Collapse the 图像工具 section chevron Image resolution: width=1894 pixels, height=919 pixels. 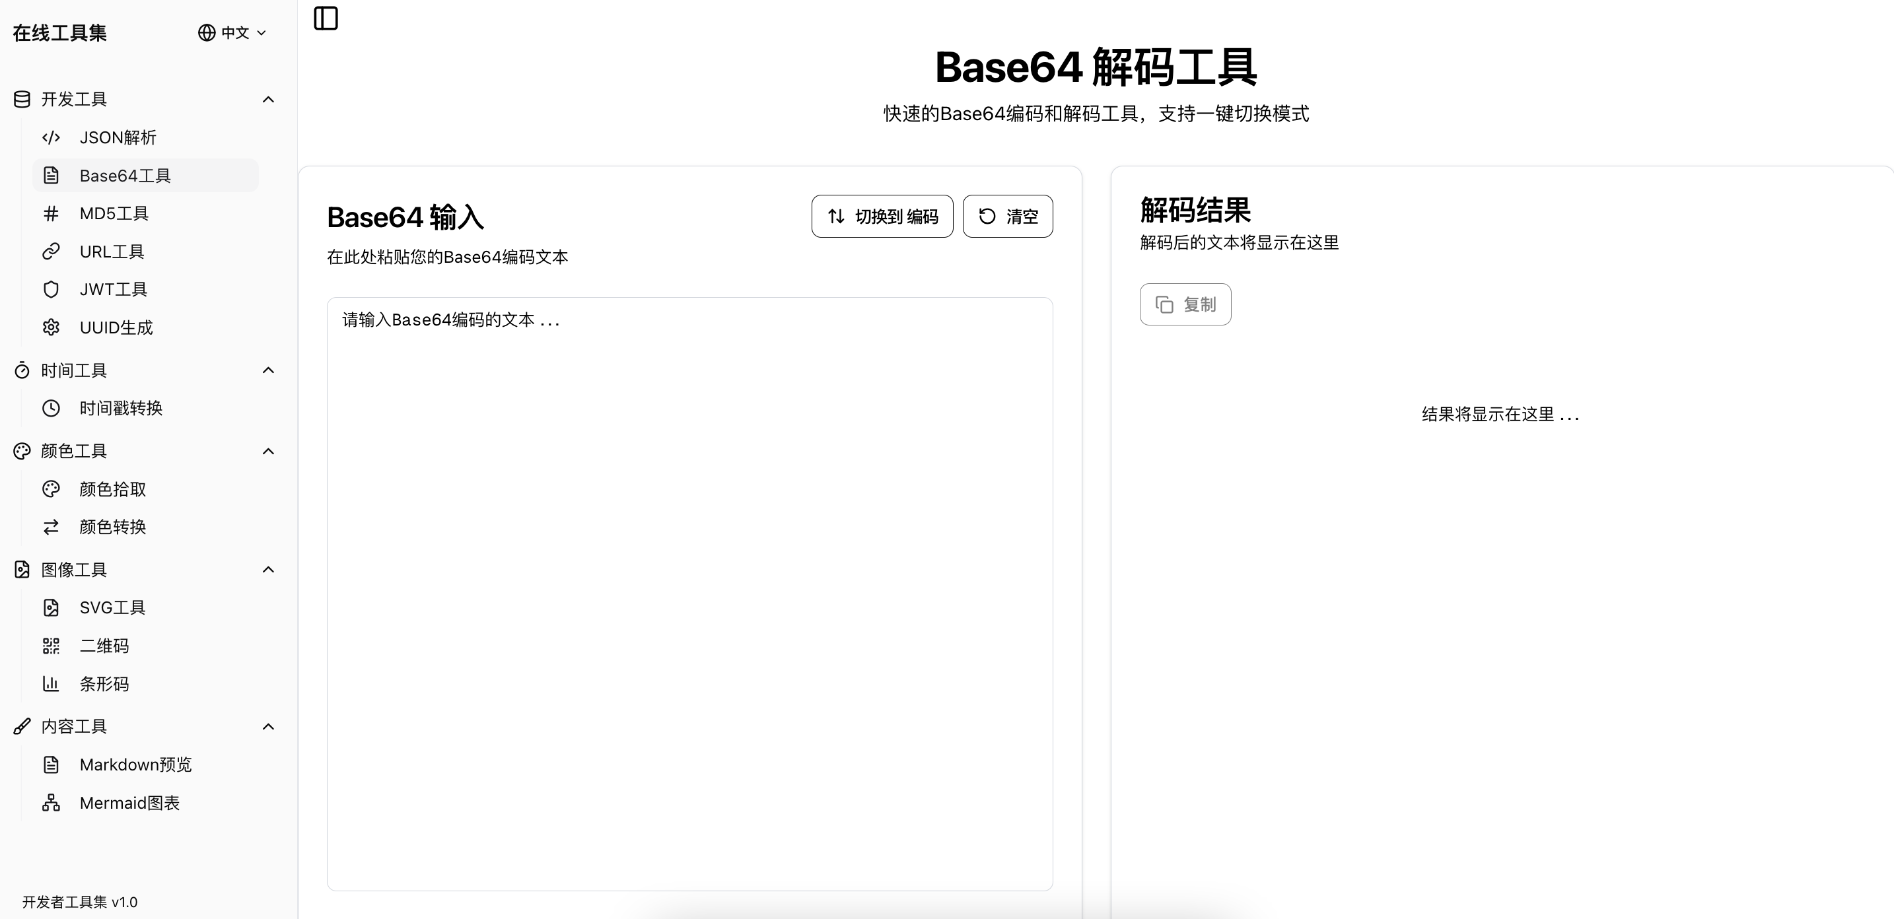pyautogui.click(x=268, y=570)
